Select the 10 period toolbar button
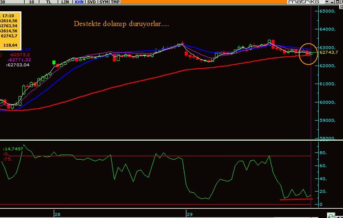343x218 pixels. click(x=31, y=2)
